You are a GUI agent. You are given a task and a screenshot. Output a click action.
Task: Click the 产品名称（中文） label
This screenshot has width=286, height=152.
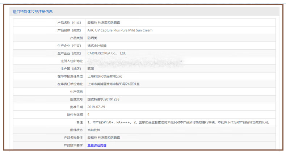click(69, 22)
